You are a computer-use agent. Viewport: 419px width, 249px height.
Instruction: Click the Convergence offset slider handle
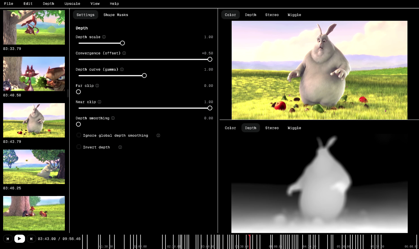210,59
